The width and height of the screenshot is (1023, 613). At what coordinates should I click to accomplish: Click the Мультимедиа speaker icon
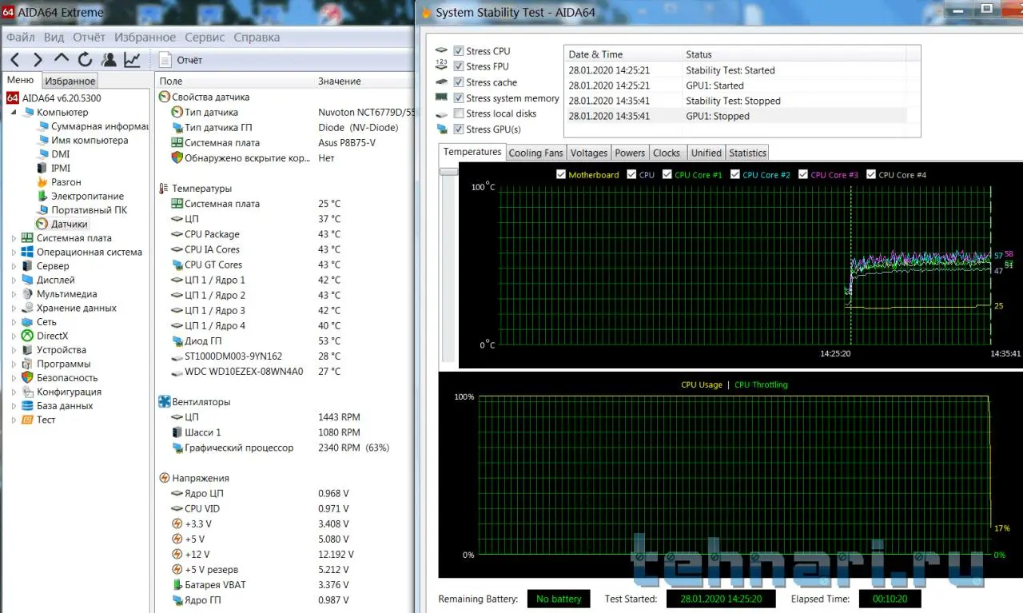point(28,294)
